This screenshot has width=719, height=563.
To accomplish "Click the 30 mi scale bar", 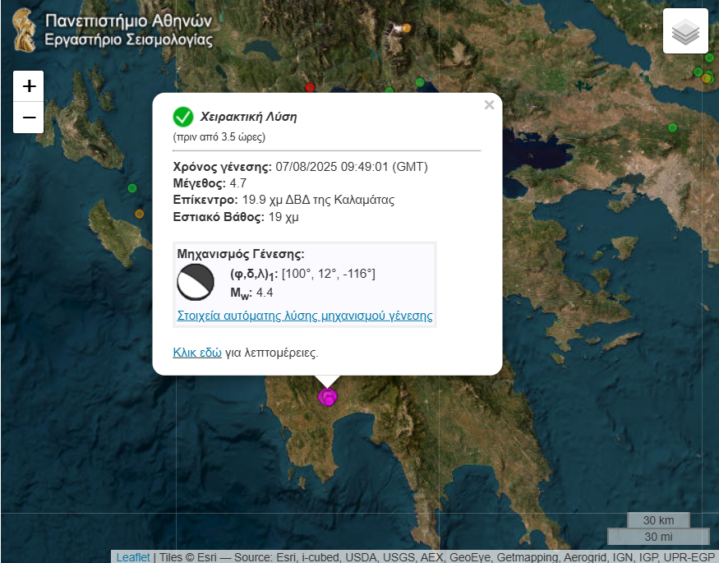I will 657,537.
